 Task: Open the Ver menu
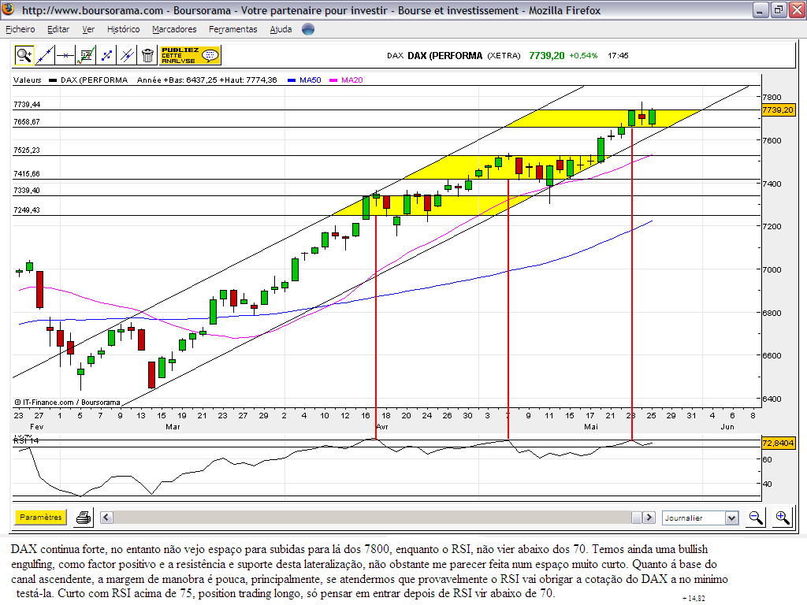pos(88,29)
